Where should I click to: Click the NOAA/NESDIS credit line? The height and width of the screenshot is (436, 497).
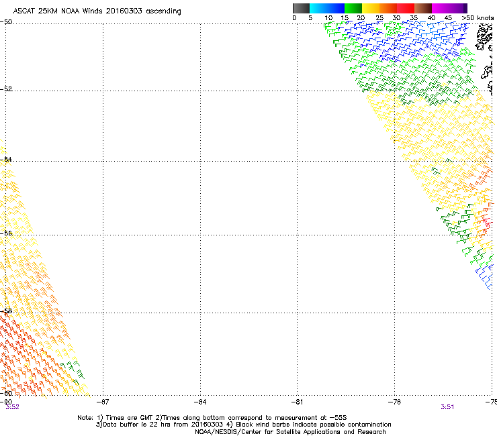coord(290,432)
